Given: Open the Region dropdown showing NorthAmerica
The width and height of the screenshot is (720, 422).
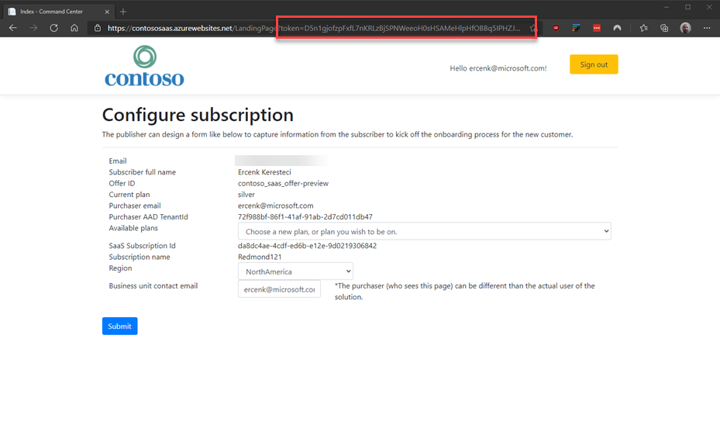Looking at the screenshot, I should coord(295,272).
